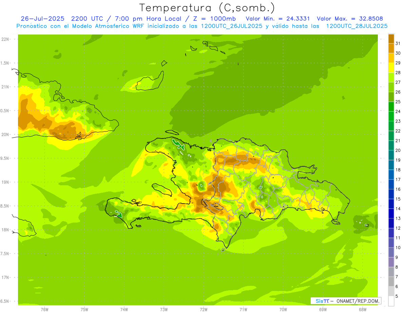Click legend scale number 23
Screen dimensions: 407x314
(x=398, y=121)
